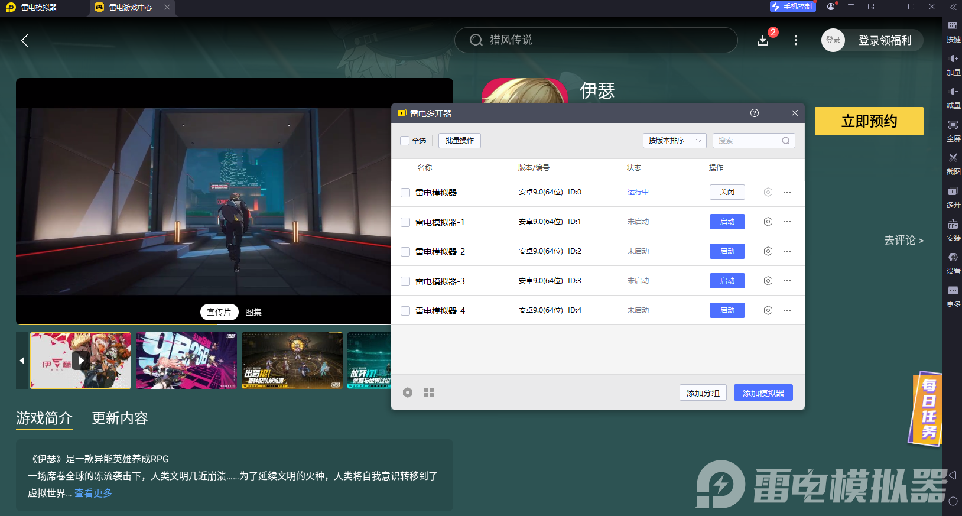Open settings gear for 雷电模拟器-4
The height and width of the screenshot is (516, 962).
point(768,310)
